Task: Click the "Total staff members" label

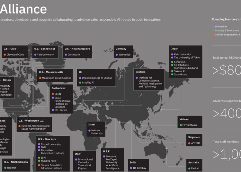Action: pyautogui.click(x=226, y=142)
